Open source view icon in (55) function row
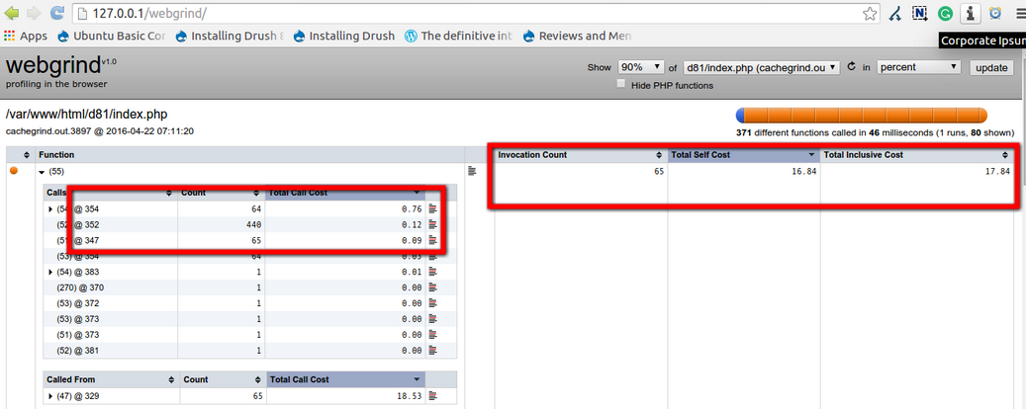The width and height of the screenshot is (1026, 409). 472,171
